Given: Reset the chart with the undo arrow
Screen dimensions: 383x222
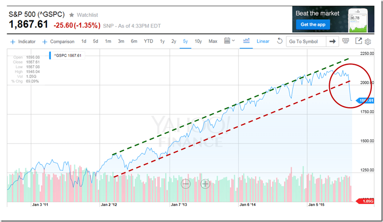Looking at the screenshot, I should (279, 41).
